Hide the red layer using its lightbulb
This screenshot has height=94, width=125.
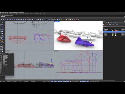pos(113,31)
